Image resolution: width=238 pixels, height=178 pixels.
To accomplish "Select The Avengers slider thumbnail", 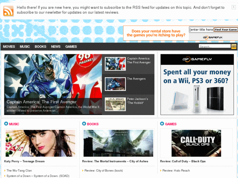I will 115,84.
